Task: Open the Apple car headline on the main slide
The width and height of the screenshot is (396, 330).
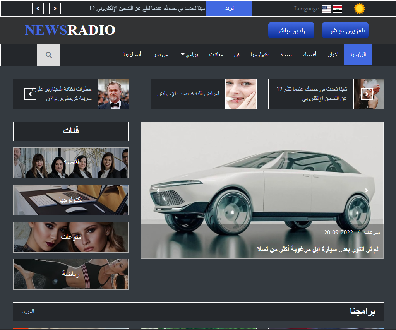Action: (x=318, y=250)
